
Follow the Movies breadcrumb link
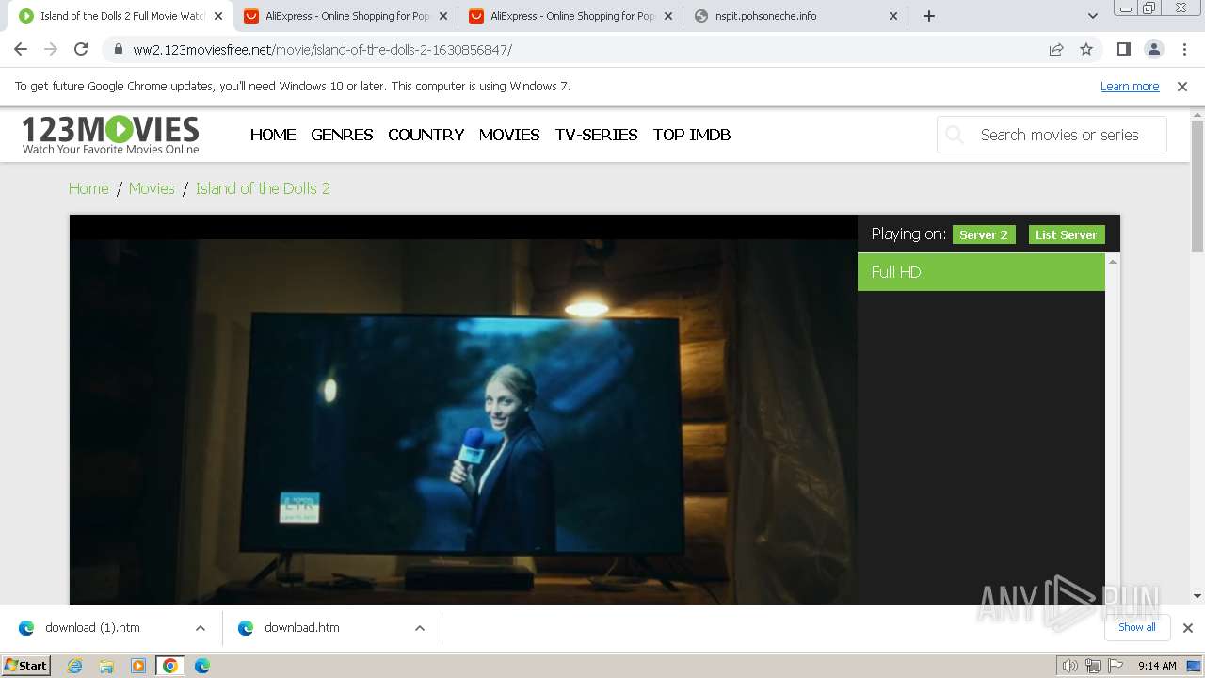[x=152, y=188]
